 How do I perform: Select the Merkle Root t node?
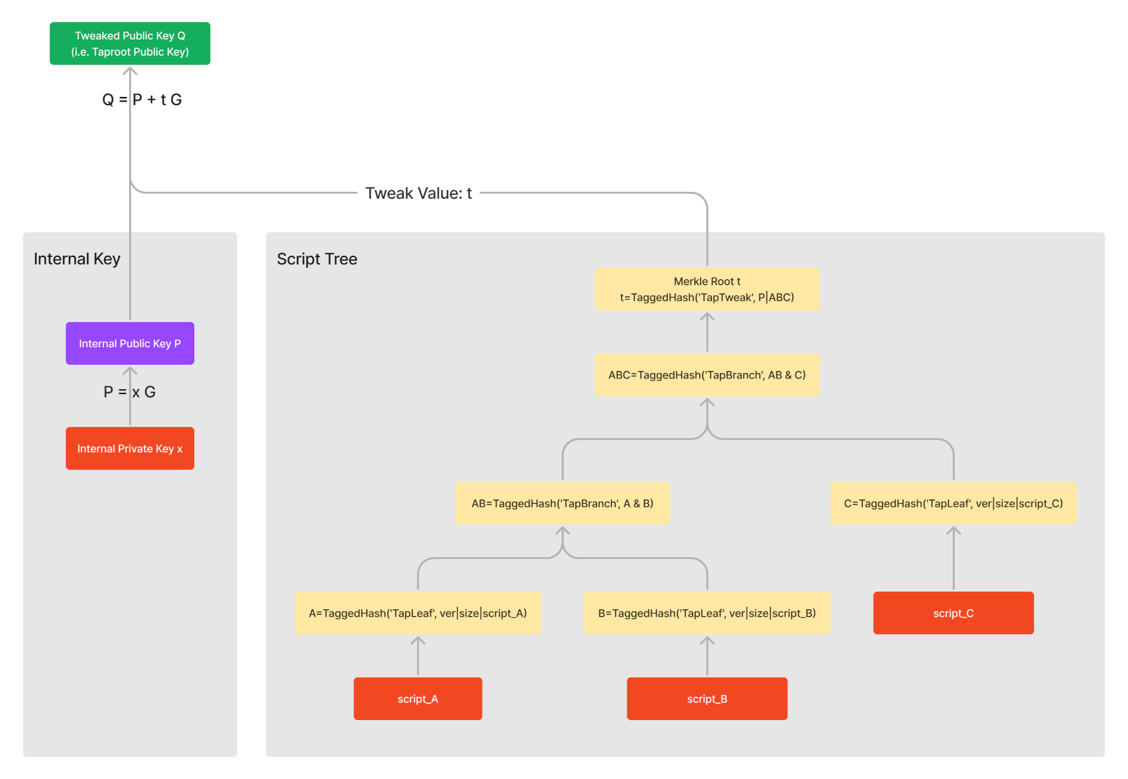coord(707,289)
